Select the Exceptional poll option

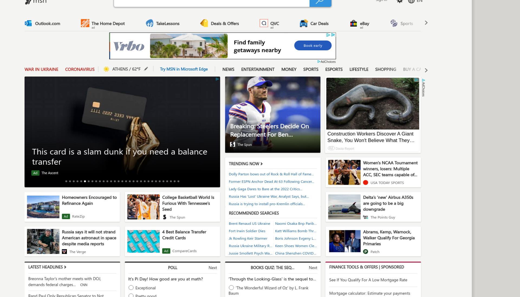131,288
